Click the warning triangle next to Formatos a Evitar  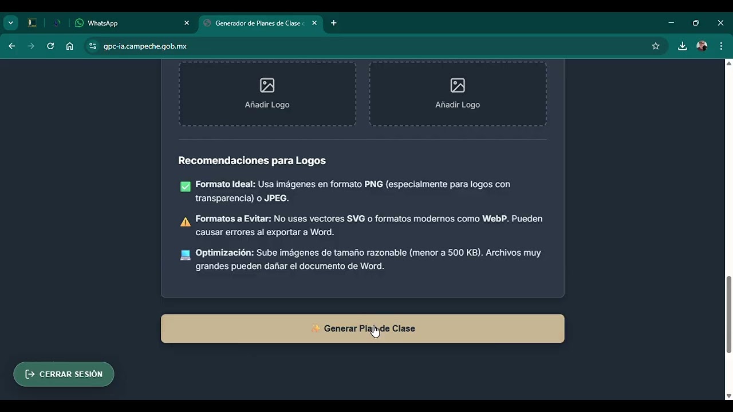[186, 222]
